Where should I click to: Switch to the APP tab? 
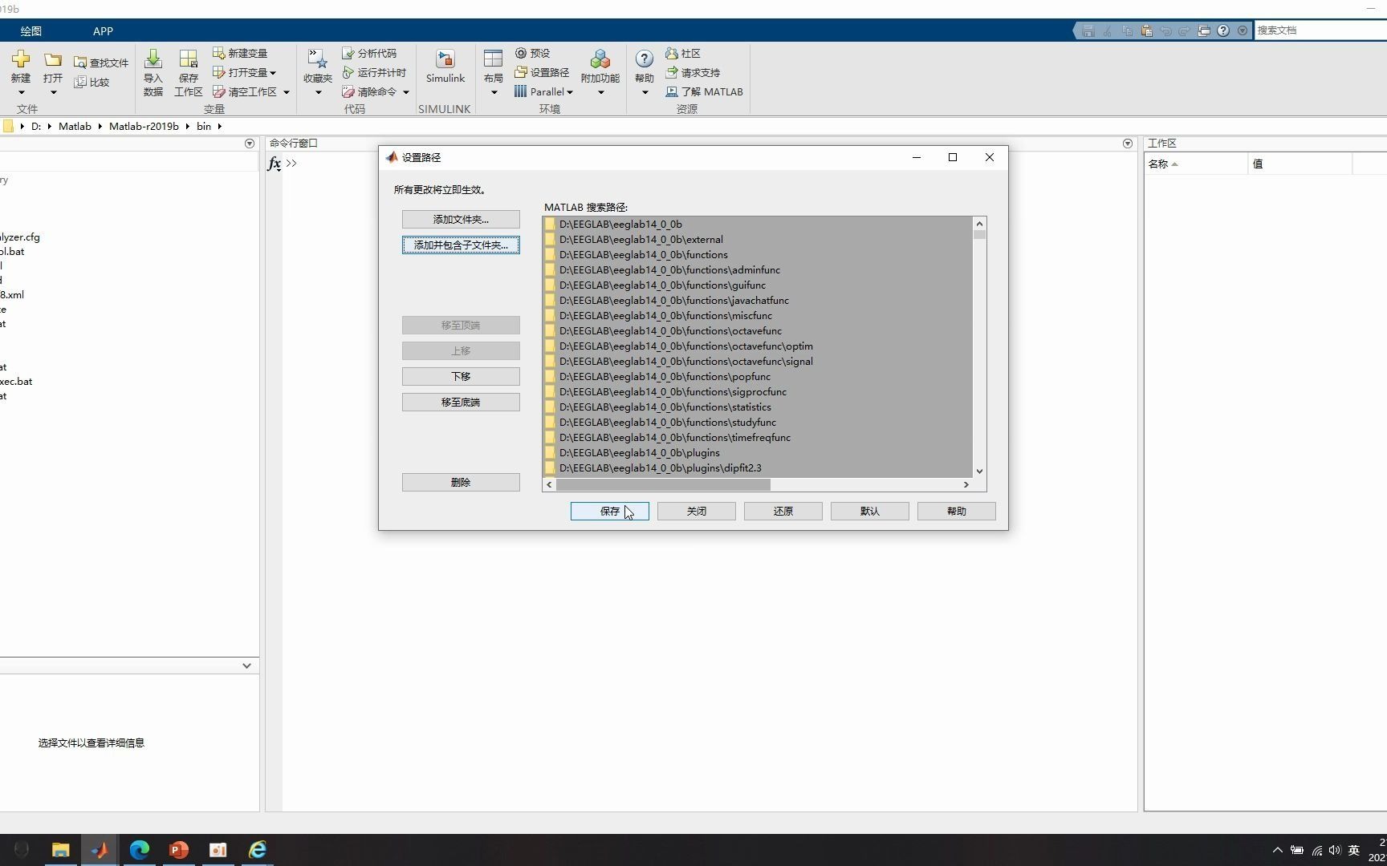(103, 31)
